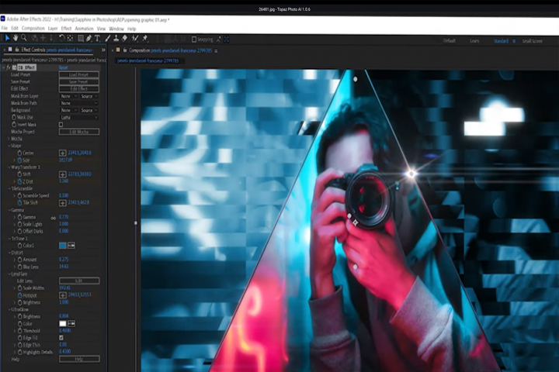
Task: Toggle the Center stopwatch
Action: click(x=19, y=153)
